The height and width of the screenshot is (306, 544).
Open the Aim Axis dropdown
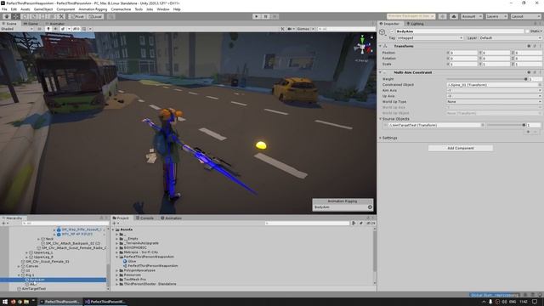point(494,91)
